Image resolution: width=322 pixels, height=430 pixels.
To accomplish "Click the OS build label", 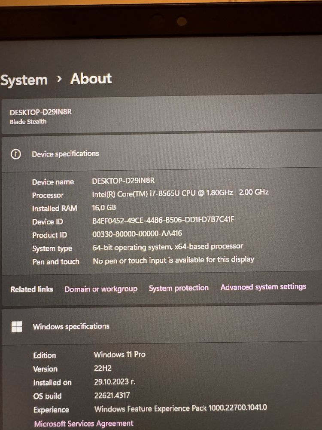I will point(47,396).
